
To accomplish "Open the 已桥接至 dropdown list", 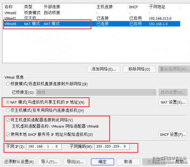I will (96, 92).
